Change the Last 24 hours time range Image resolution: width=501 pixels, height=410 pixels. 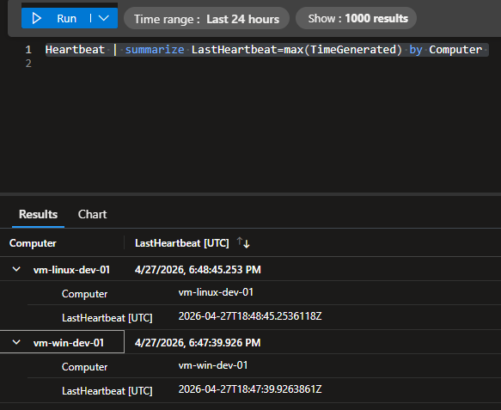coord(206,19)
